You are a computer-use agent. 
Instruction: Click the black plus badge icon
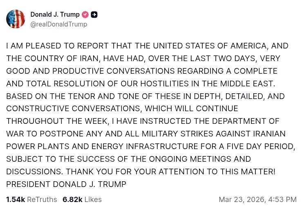coord(94,15)
